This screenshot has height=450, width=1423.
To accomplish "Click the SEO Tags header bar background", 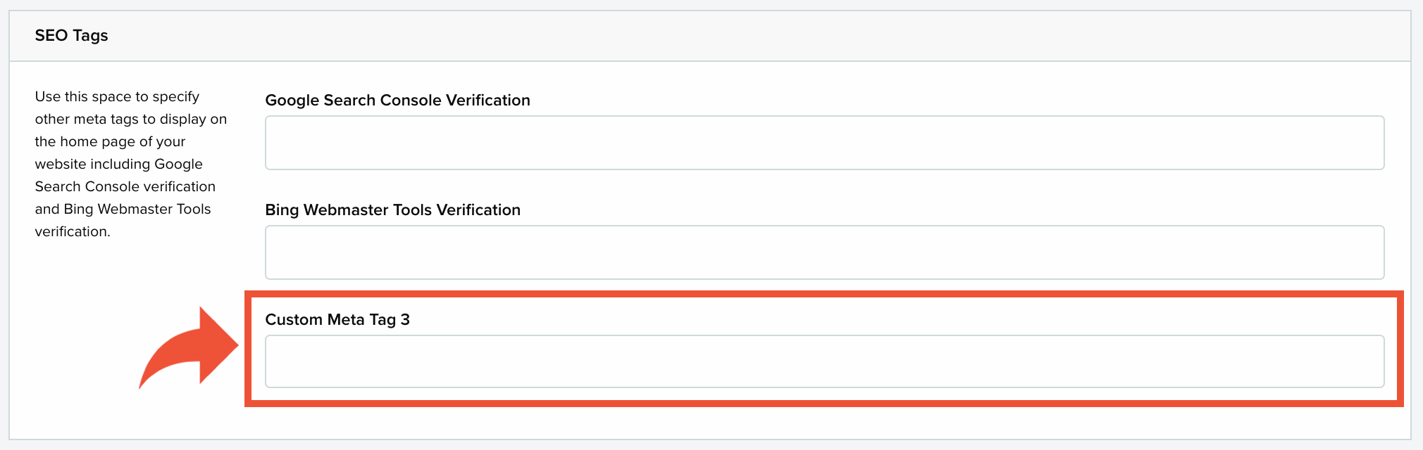I will (710, 36).
